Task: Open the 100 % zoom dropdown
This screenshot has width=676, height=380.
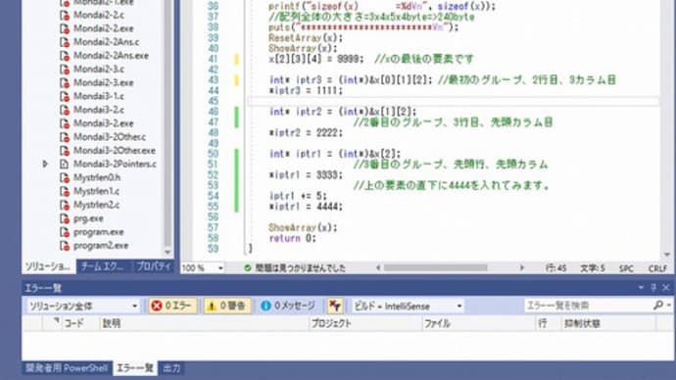Action: pos(220,268)
